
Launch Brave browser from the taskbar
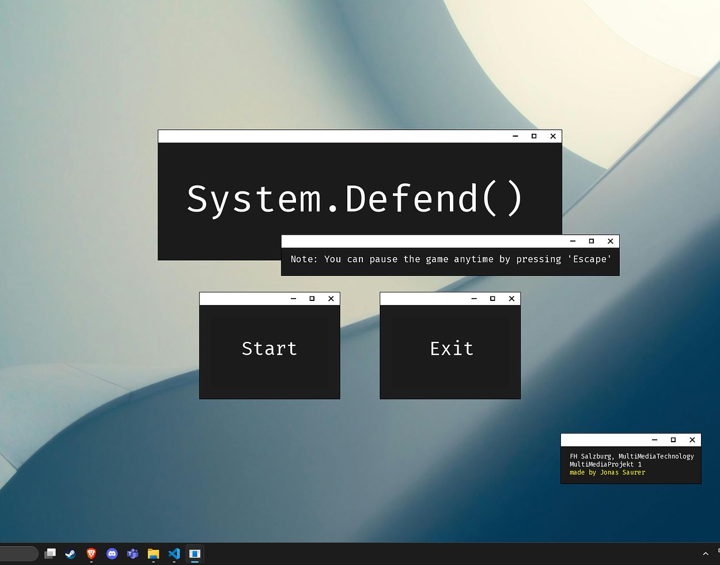click(91, 554)
